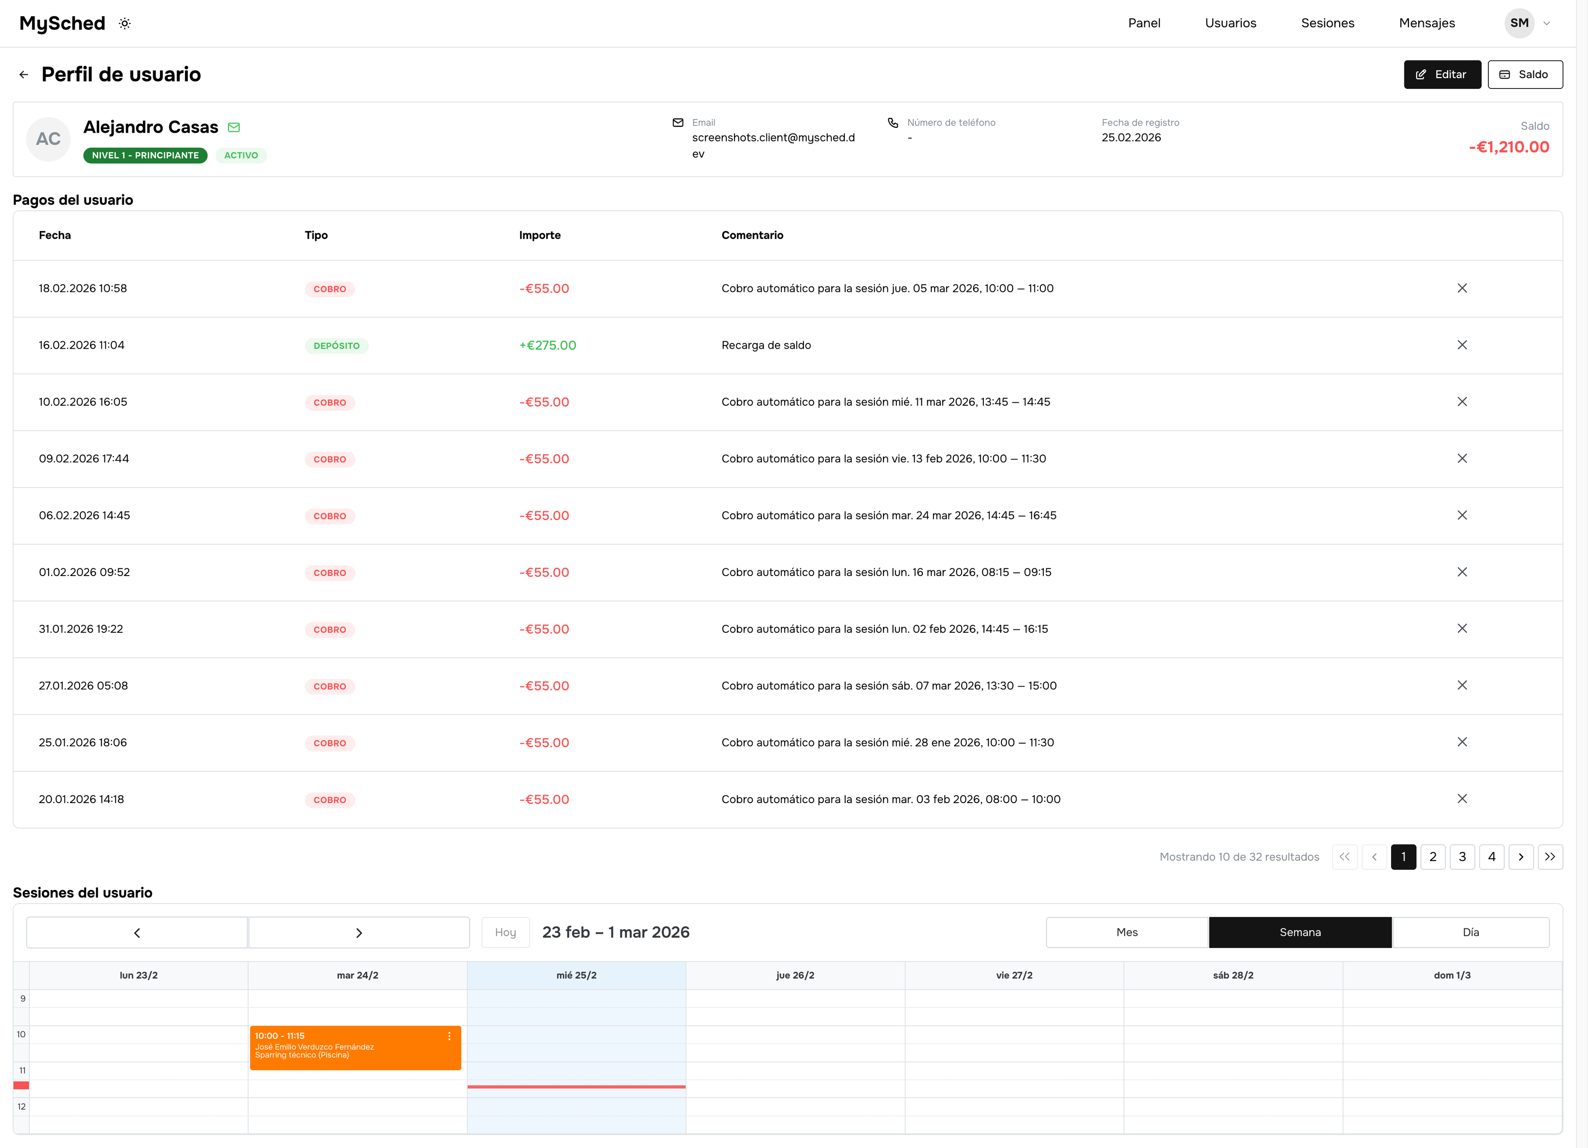
Task: Switch calendar to Mes view
Action: [x=1126, y=933]
